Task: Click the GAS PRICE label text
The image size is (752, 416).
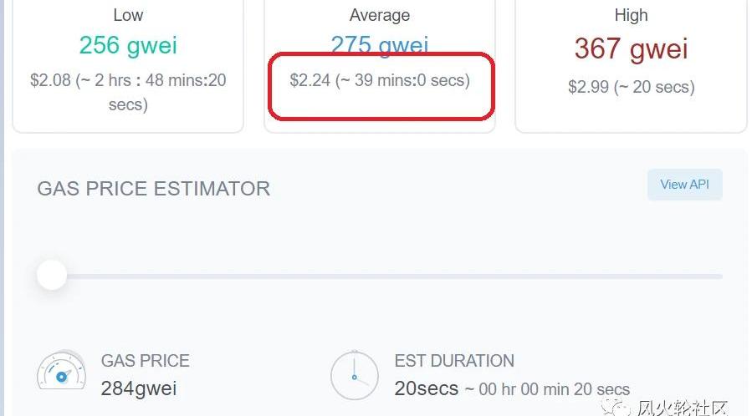Action: click(x=146, y=361)
